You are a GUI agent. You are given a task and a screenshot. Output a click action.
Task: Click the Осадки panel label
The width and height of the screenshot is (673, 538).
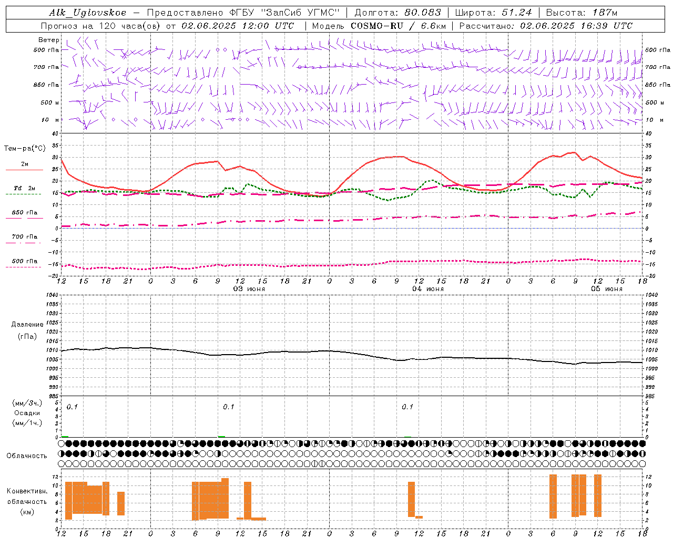(27, 413)
